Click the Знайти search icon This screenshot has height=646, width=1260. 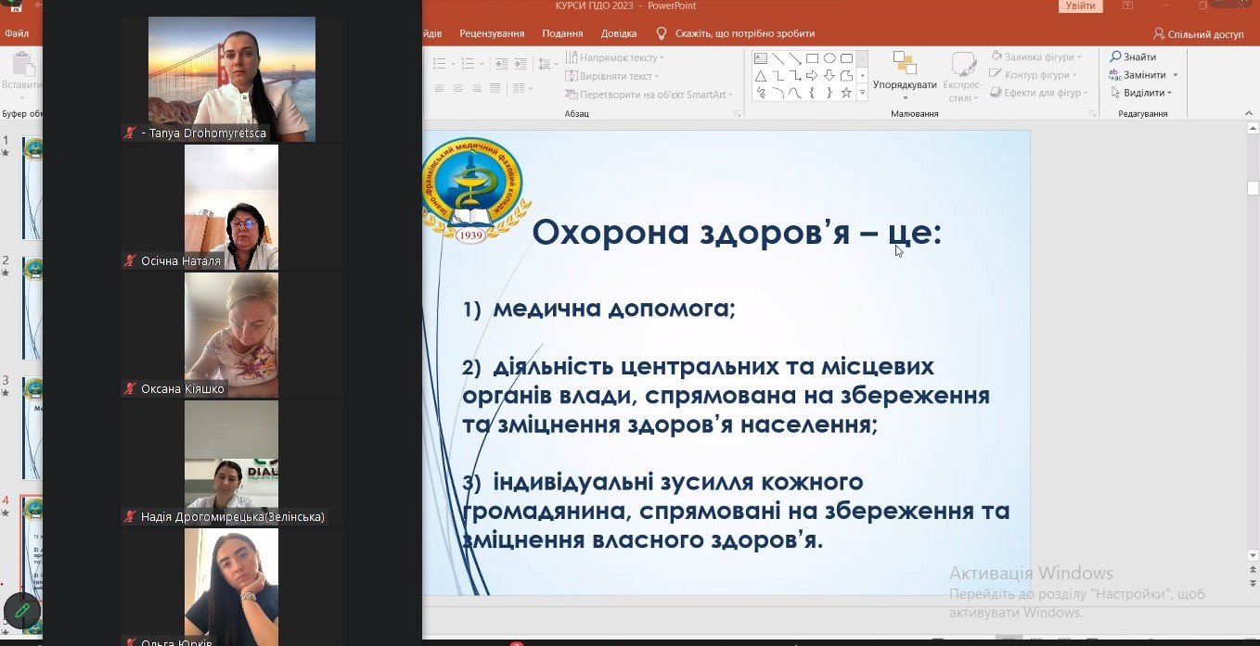click(1116, 57)
